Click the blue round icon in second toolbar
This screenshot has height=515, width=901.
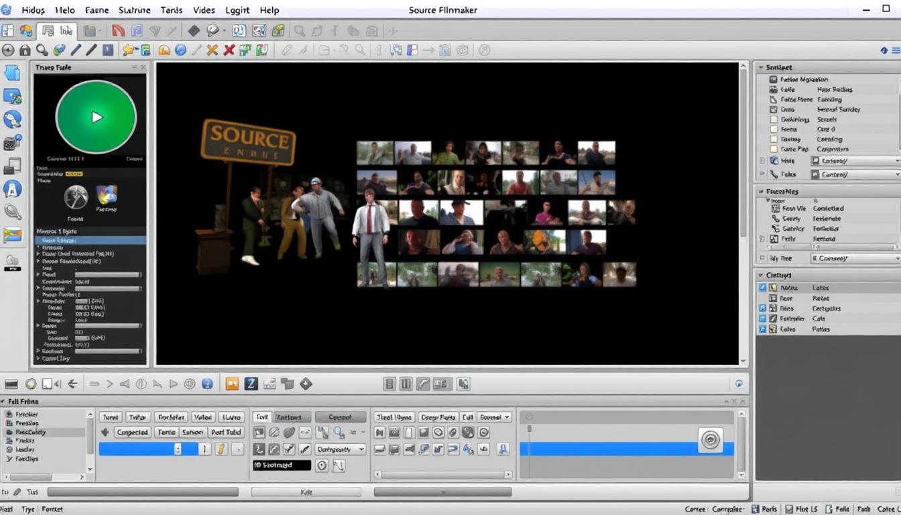click(180, 50)
